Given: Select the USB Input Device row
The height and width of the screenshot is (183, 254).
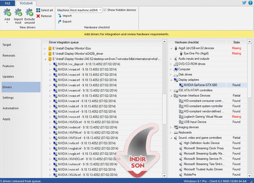Looking at the screenshot, I should click(x=208, y=122).
